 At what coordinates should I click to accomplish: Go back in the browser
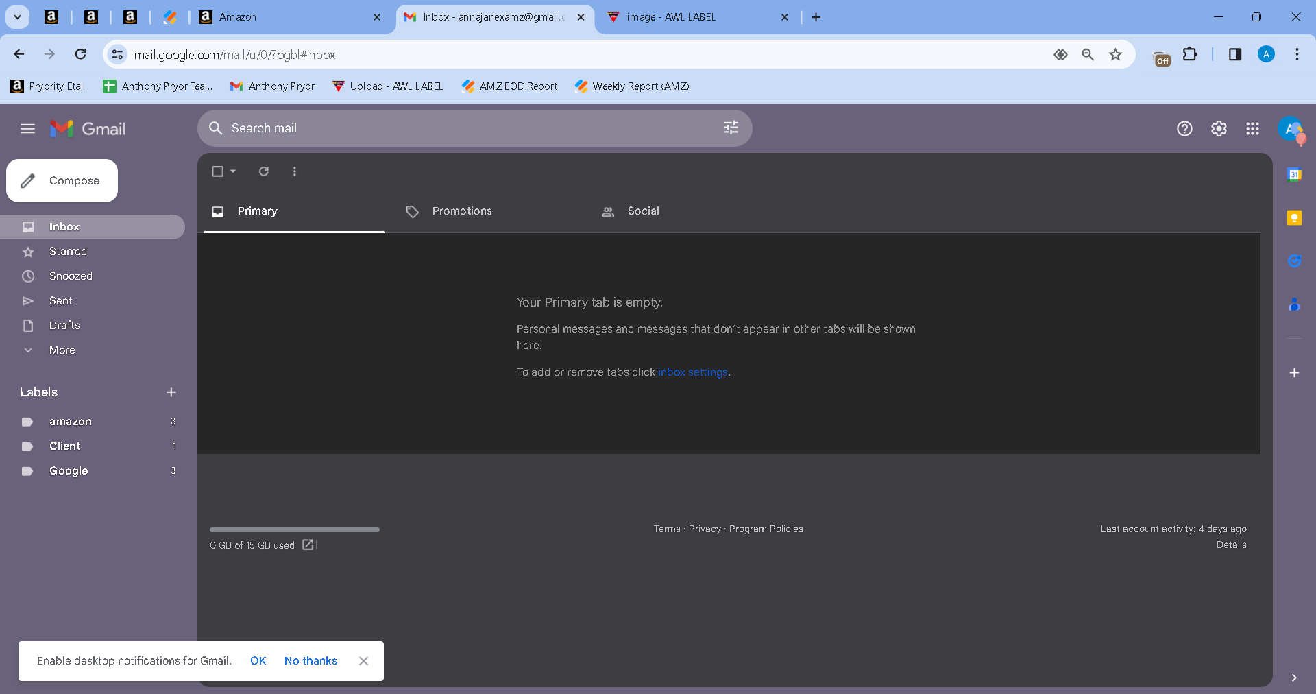19,54
